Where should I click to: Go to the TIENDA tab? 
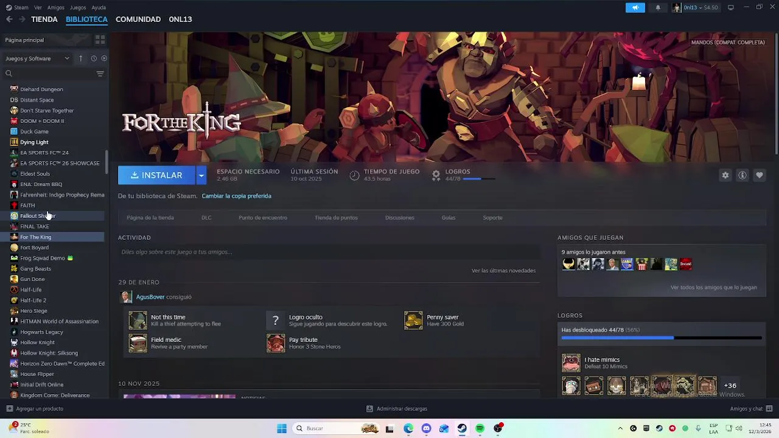pyautogui.click(x=44, y=19)
